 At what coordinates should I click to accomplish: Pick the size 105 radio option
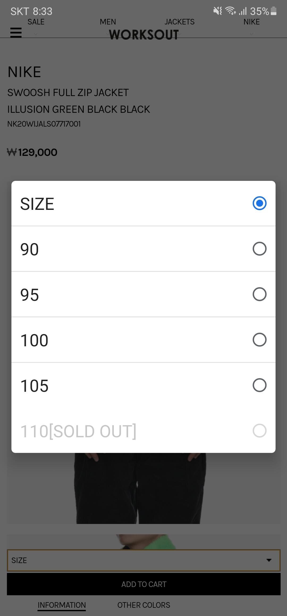[x=259, y=385]
